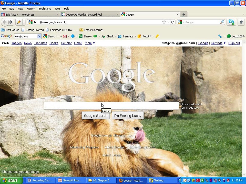This screenshot has height=184, width=246.
Task: Open a new tab with plus button
Action: point(184,14)
